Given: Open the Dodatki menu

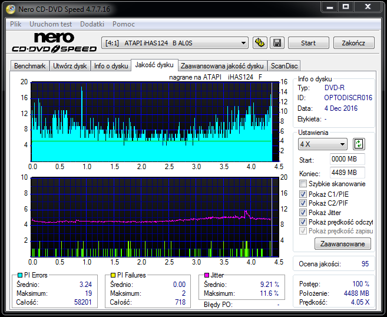Looking at the screenshot, I should pos(92,24).
